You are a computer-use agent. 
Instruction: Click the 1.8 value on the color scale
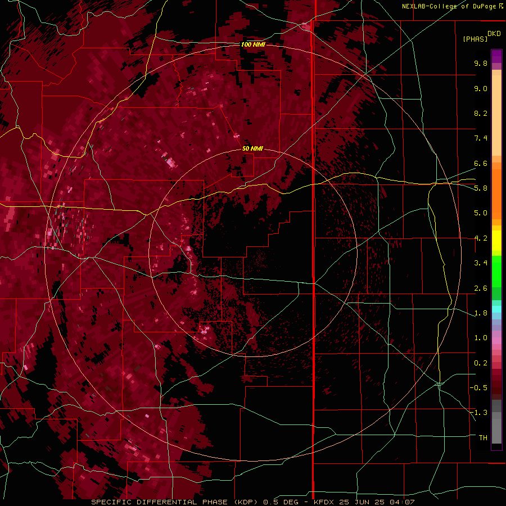tap(481, 313)
